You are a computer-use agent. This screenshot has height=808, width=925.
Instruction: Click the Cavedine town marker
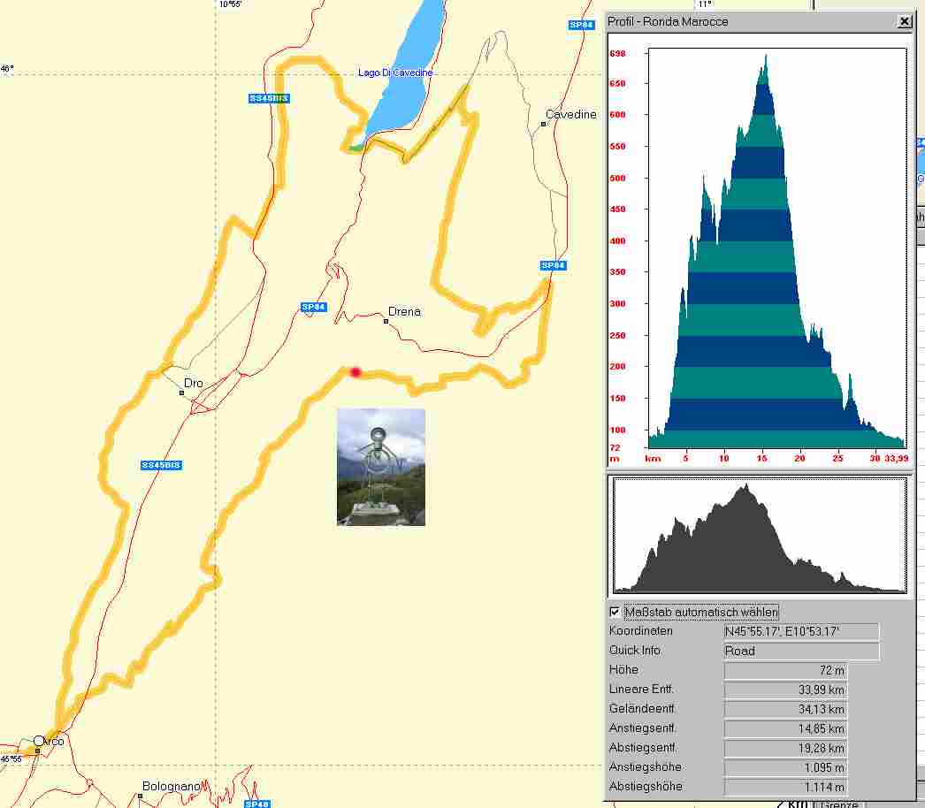(543, 124)
